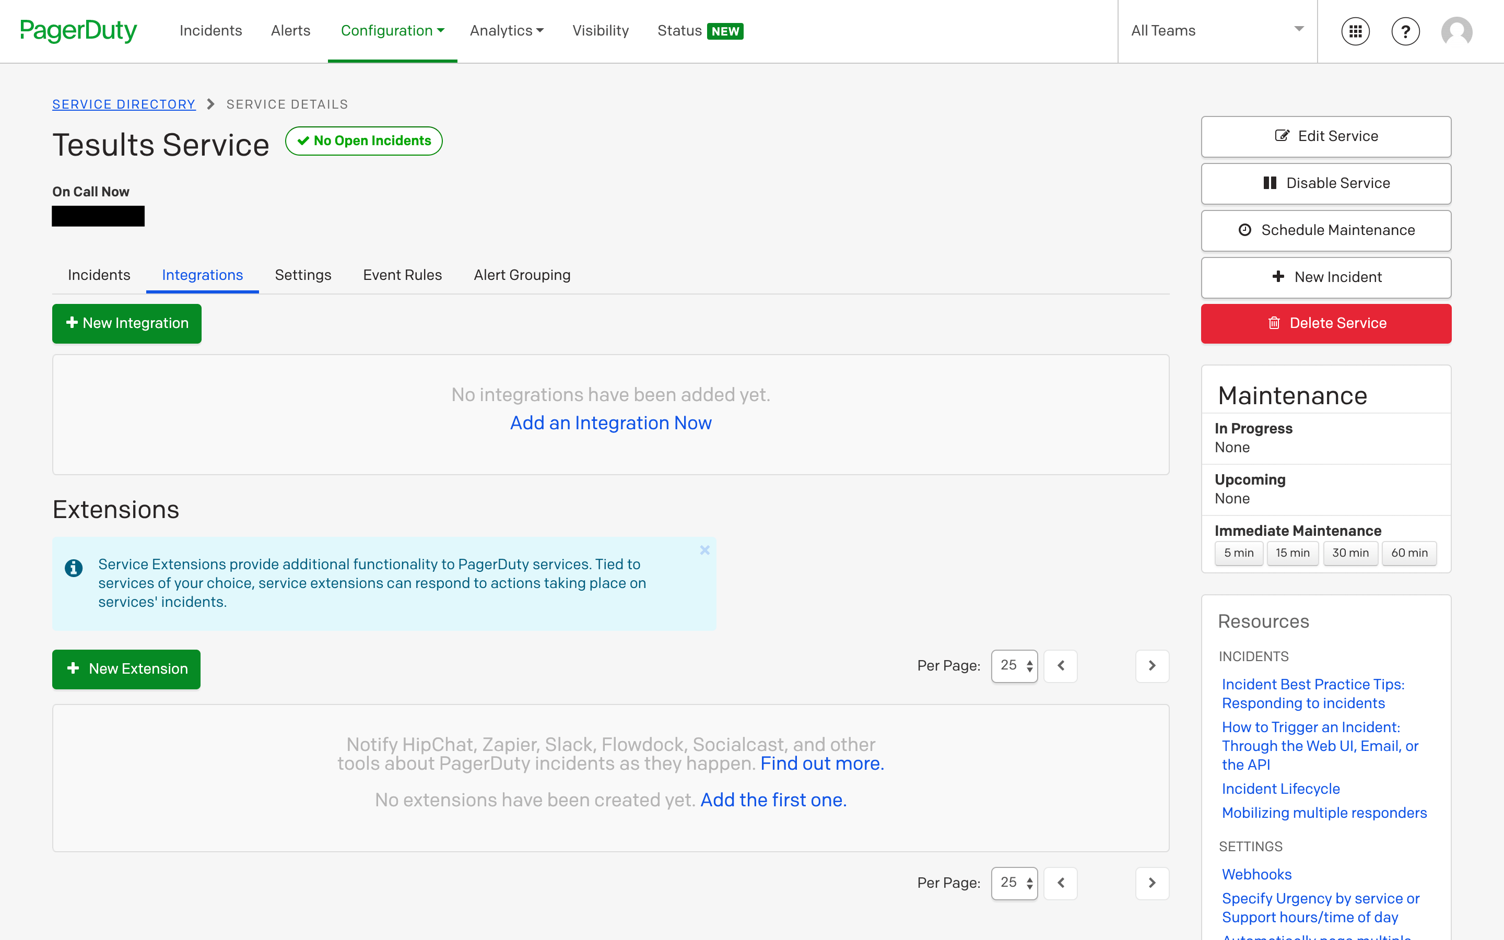Switch to the service Incidents tab

click(99, 275)
